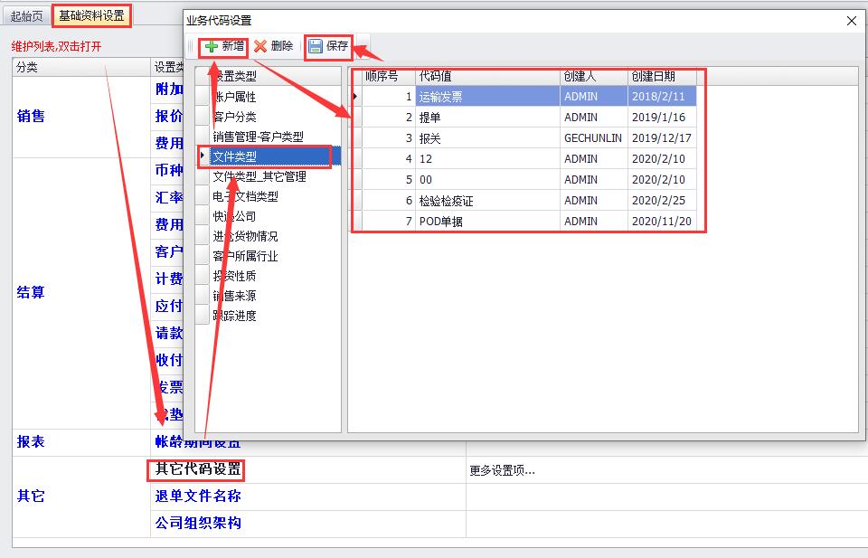Click the floppy disk 保存 icon

tap(316, 46)
